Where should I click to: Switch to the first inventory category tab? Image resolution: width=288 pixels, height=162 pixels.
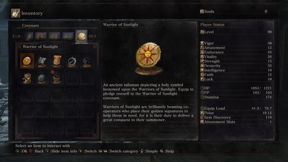(28, 36)
